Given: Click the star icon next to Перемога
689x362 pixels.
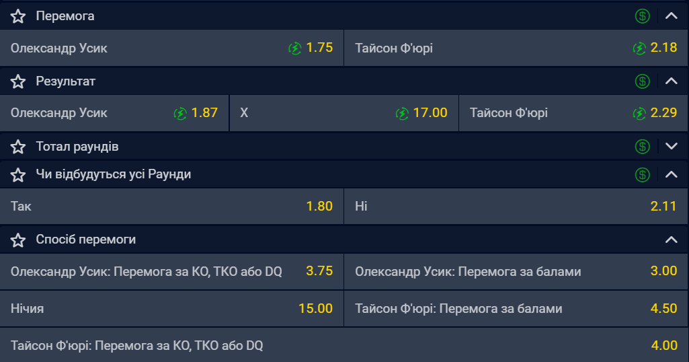Looking at the screenshot, I should (18, 16).
